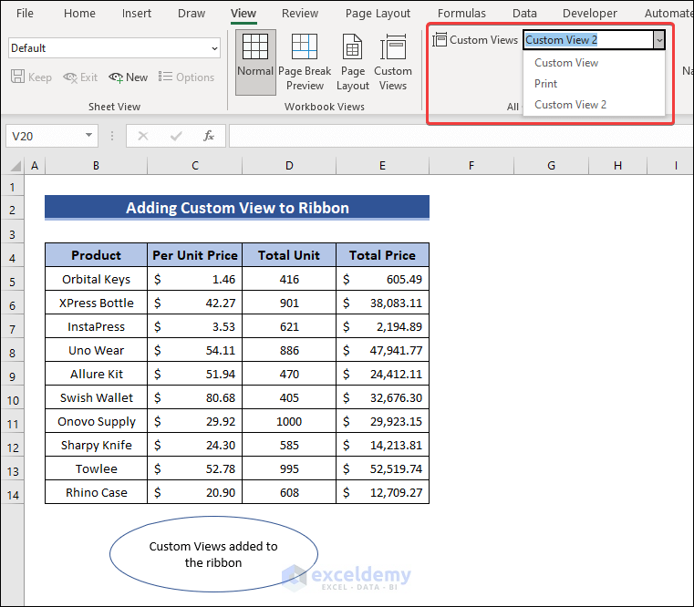Viewport: 694px width, 607px height.
Task: Cancel formula entry with the X icon
Action: click(x=143, y=136)
